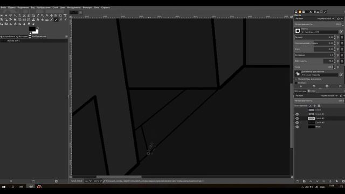Viewport: 345px width, 194px height.
Task: Select the Text tool
Action: pos(38,20)
